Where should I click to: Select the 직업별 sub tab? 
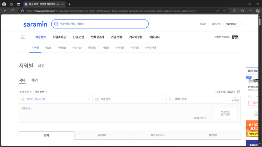point(48,48)
